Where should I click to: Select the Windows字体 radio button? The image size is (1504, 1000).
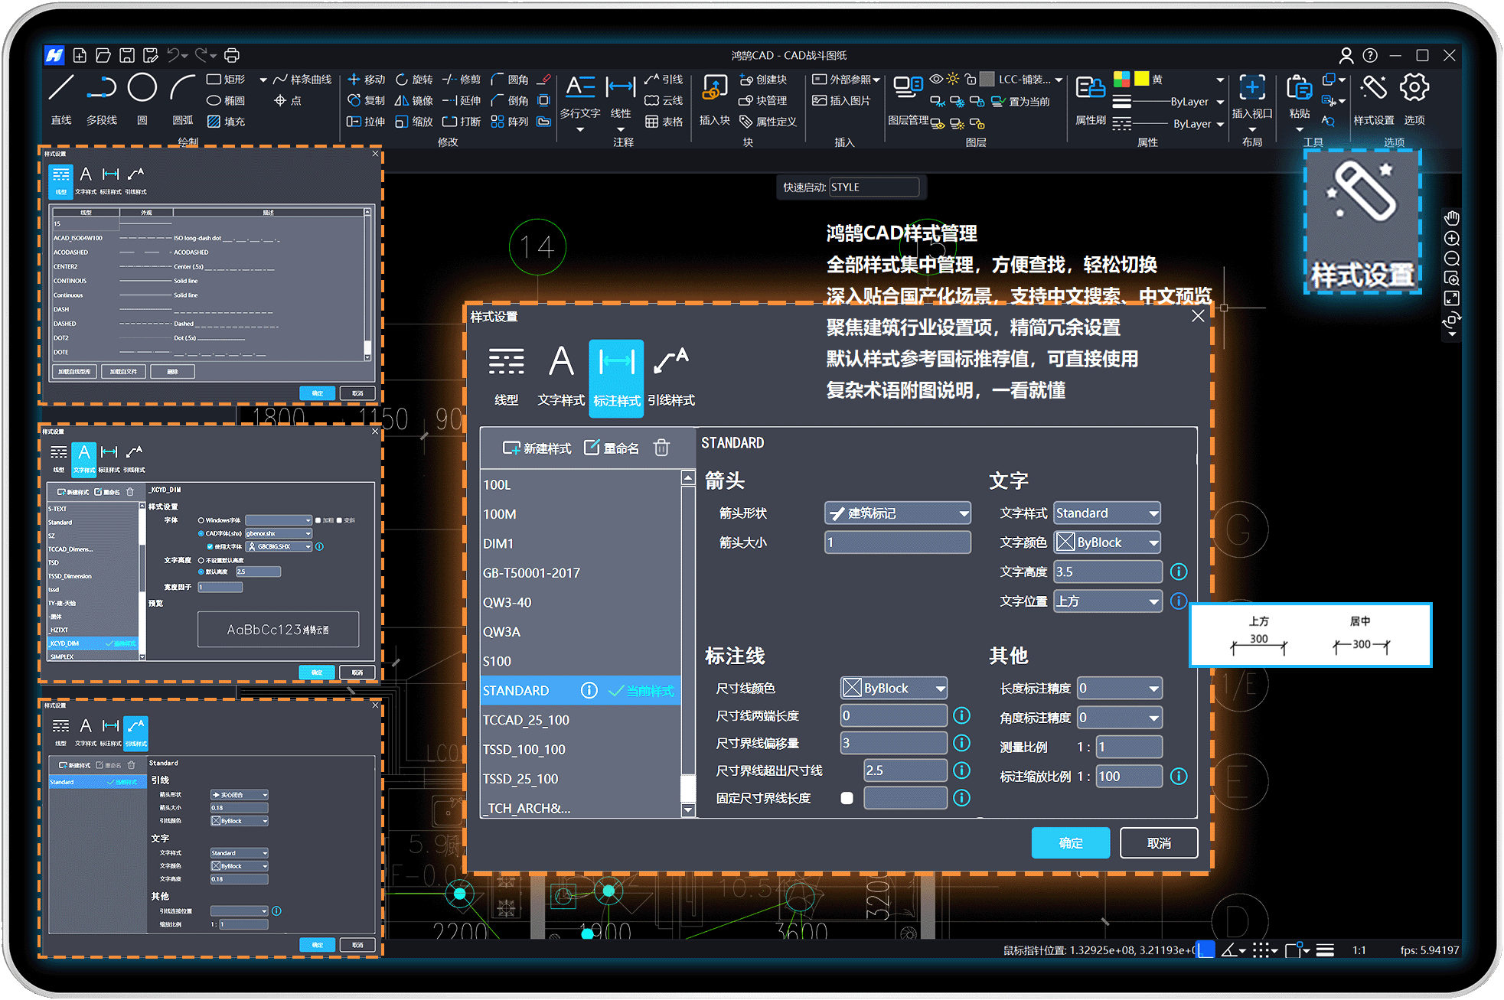201,520
